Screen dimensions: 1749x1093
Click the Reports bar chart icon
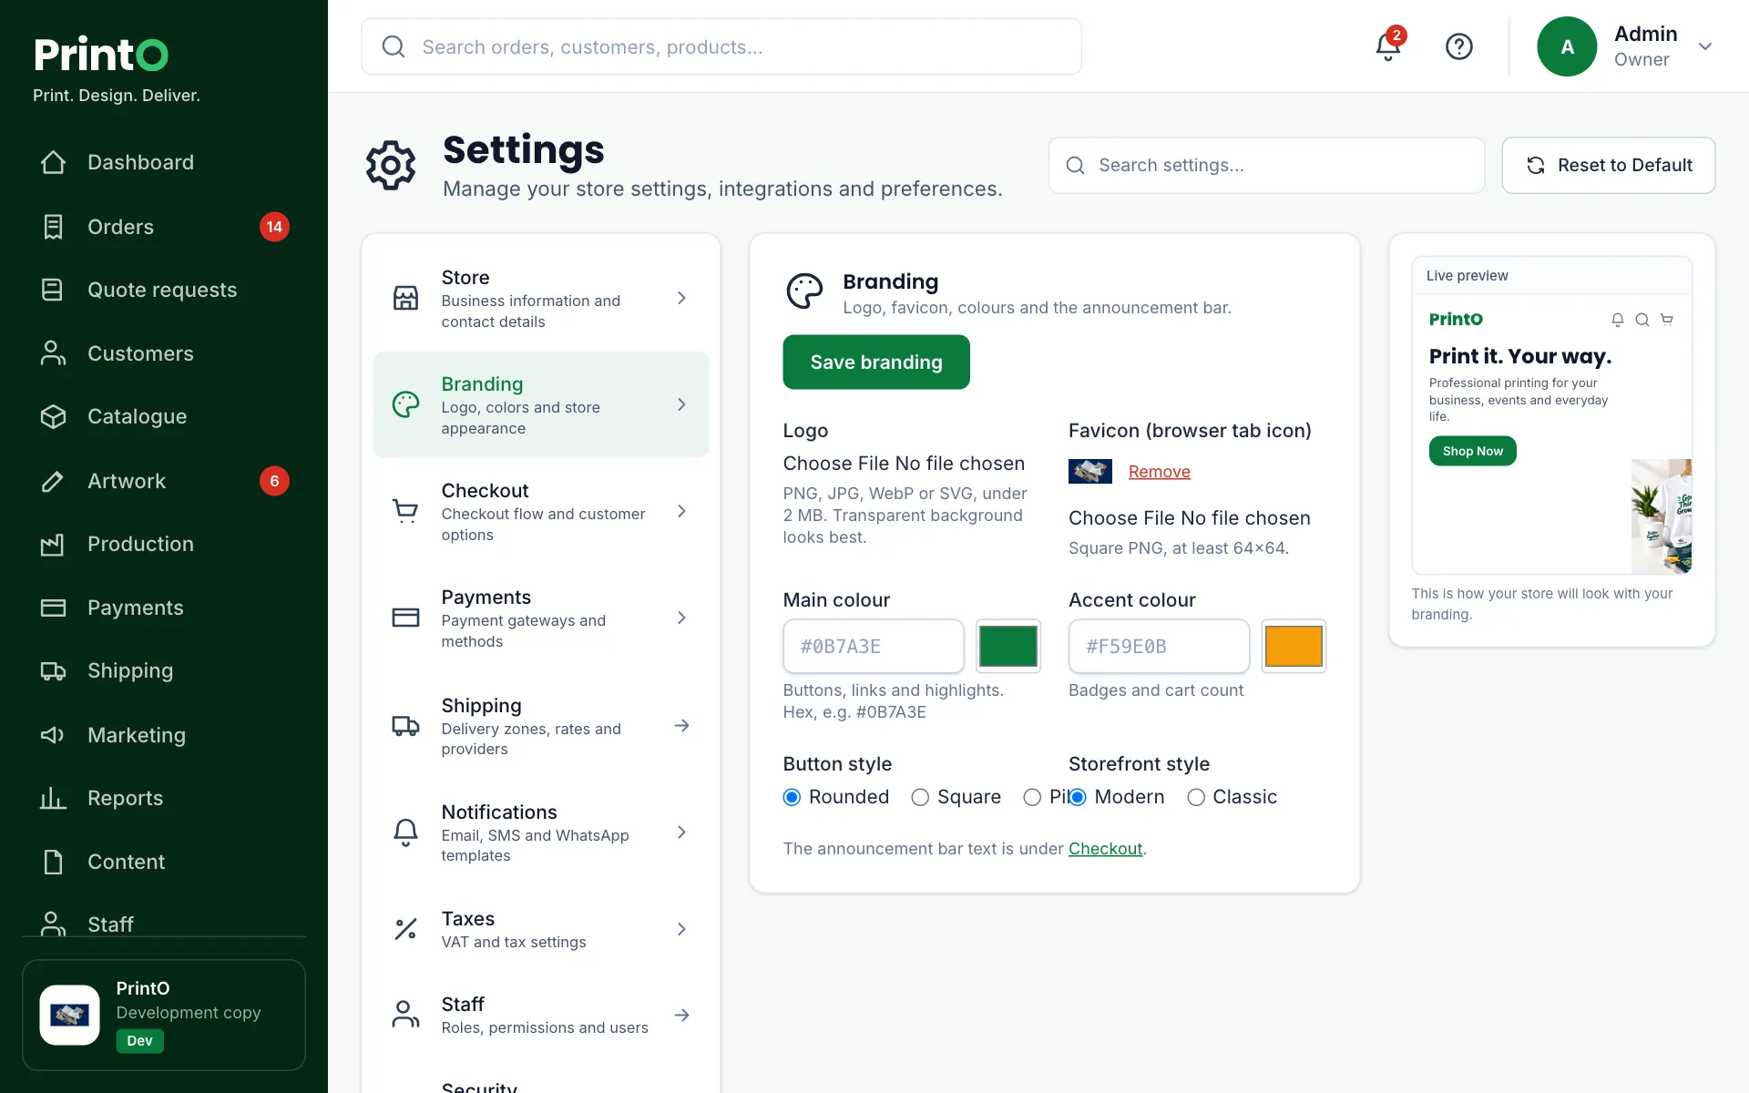point(53,798)
